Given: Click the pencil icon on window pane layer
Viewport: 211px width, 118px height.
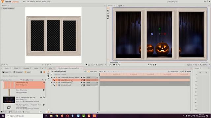Looking at the screenshot, I should (81, 77).
